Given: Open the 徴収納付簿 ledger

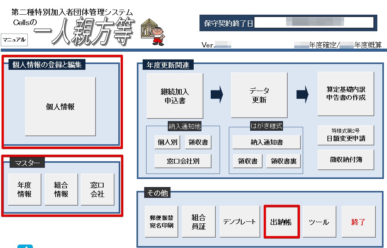Looking at the screenshot, I should tap(345, 159).
